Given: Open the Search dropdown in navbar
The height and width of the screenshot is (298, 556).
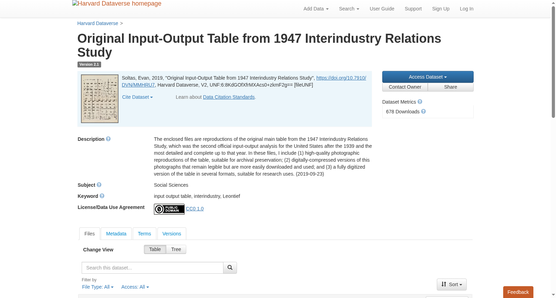Looking at the screenshot, I should (x=349, y=9).
